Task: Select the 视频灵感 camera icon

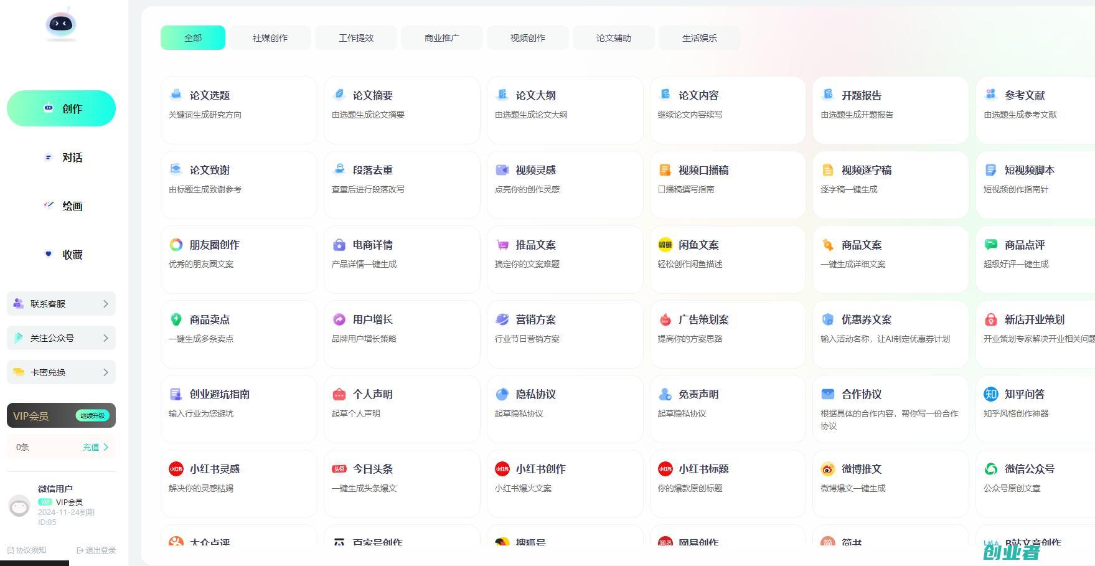Action: [502, 170]
